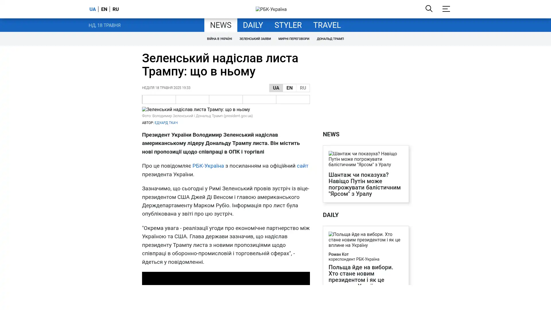Open the 'Дональд Трамп' topic link
The height and width of the screenshot is (310, 551).
[330, 39]
